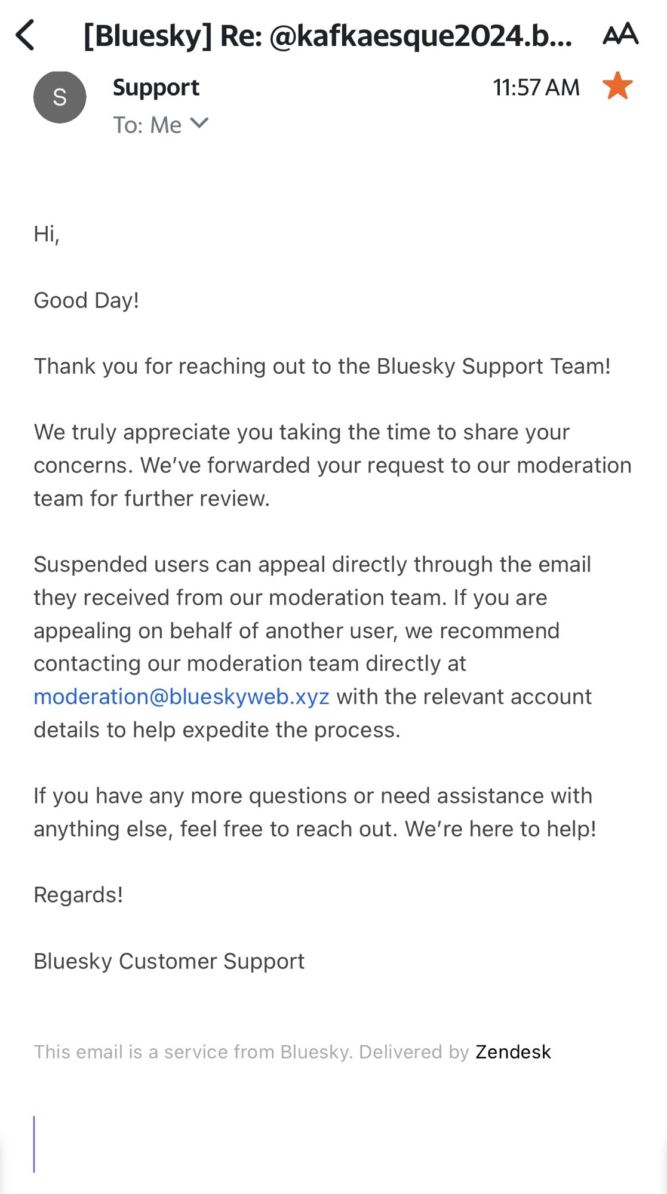
Task: Tap the 'Bluesky Customer Support' signature
Action: 169,961
